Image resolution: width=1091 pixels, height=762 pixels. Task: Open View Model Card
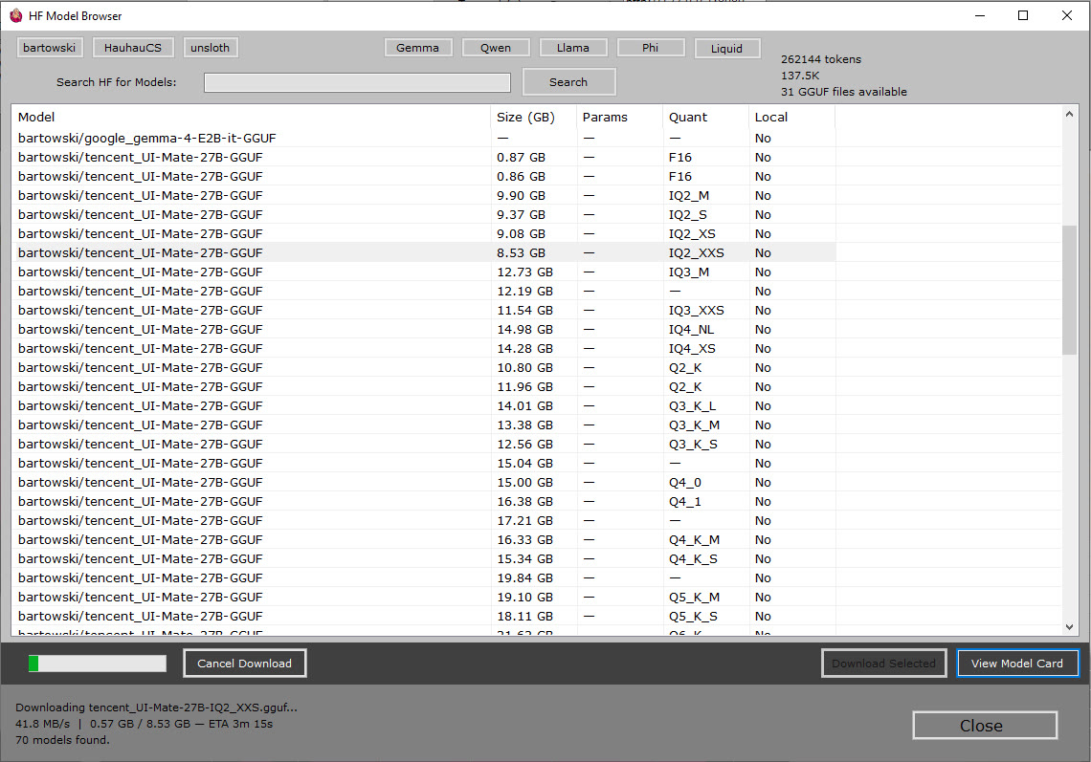[x=1017, y=664]
